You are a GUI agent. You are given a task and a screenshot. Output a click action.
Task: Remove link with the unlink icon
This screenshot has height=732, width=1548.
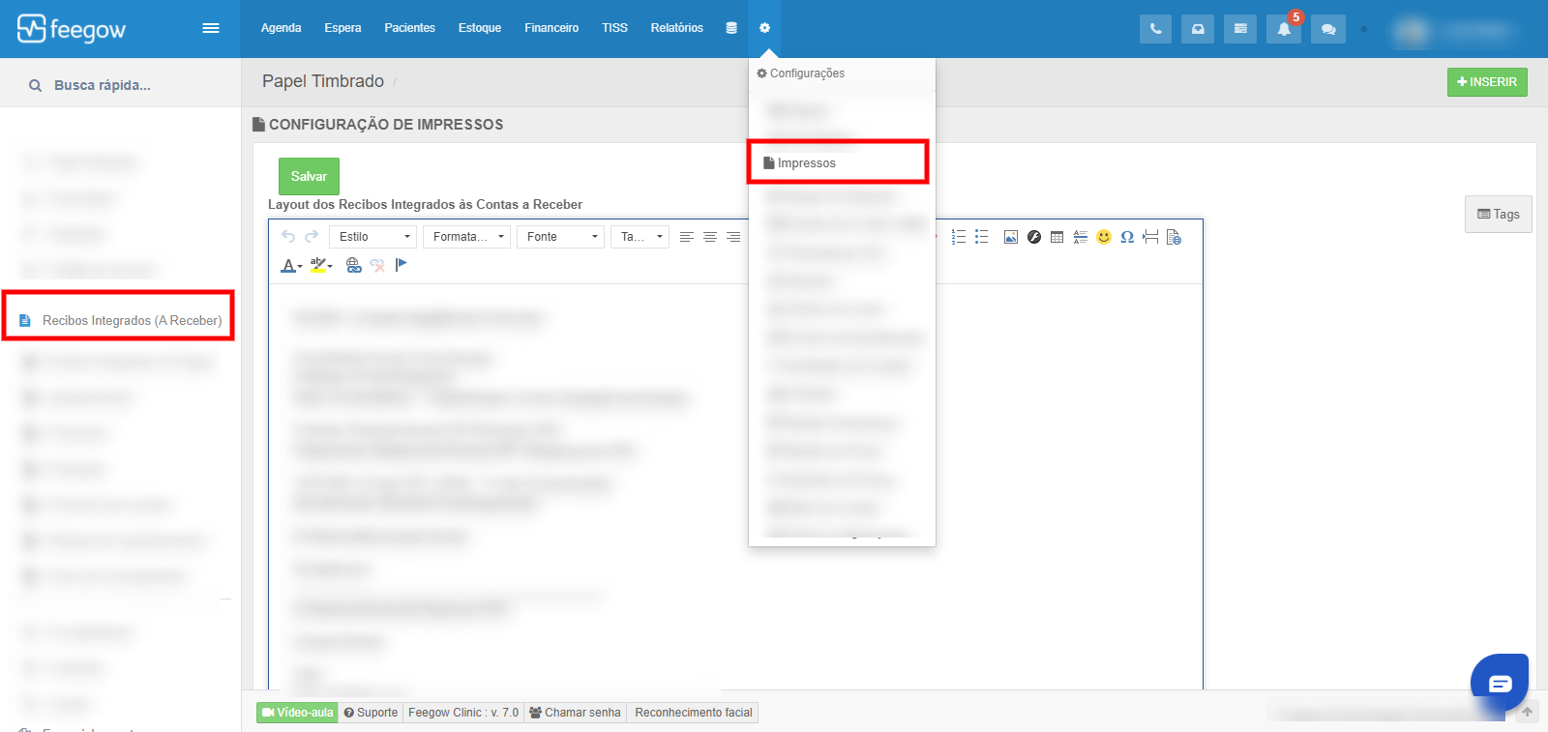[377, 265]
